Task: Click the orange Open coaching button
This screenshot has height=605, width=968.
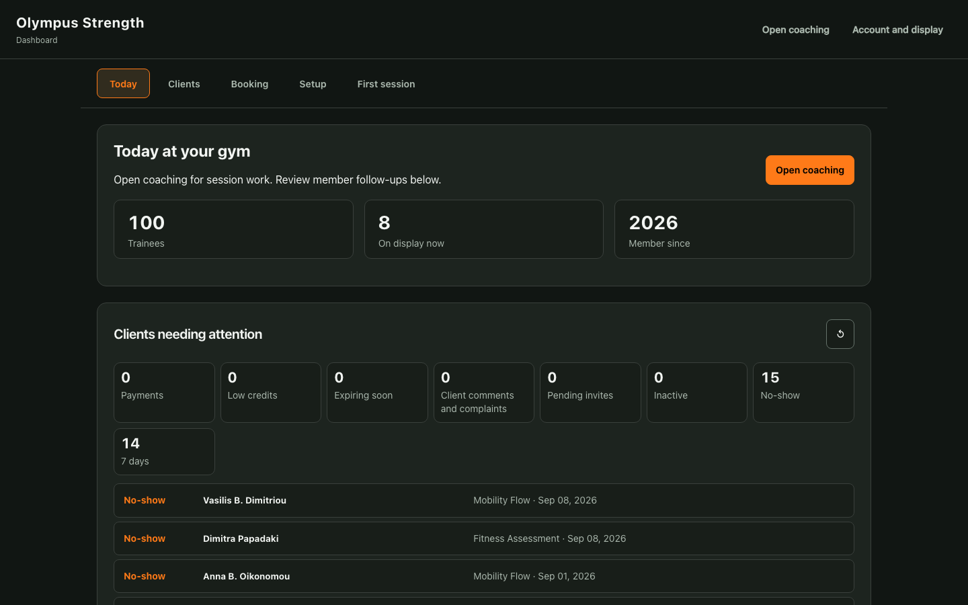Action: 809,170
